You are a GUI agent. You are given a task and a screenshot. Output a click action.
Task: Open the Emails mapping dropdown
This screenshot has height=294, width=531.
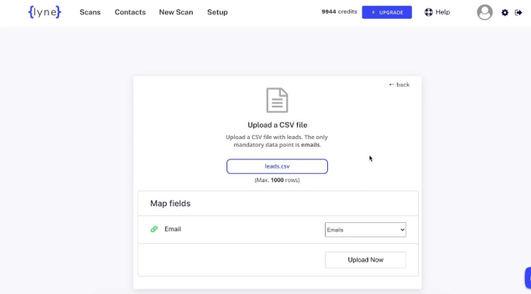pyautogui.click(x=365, y=230)
